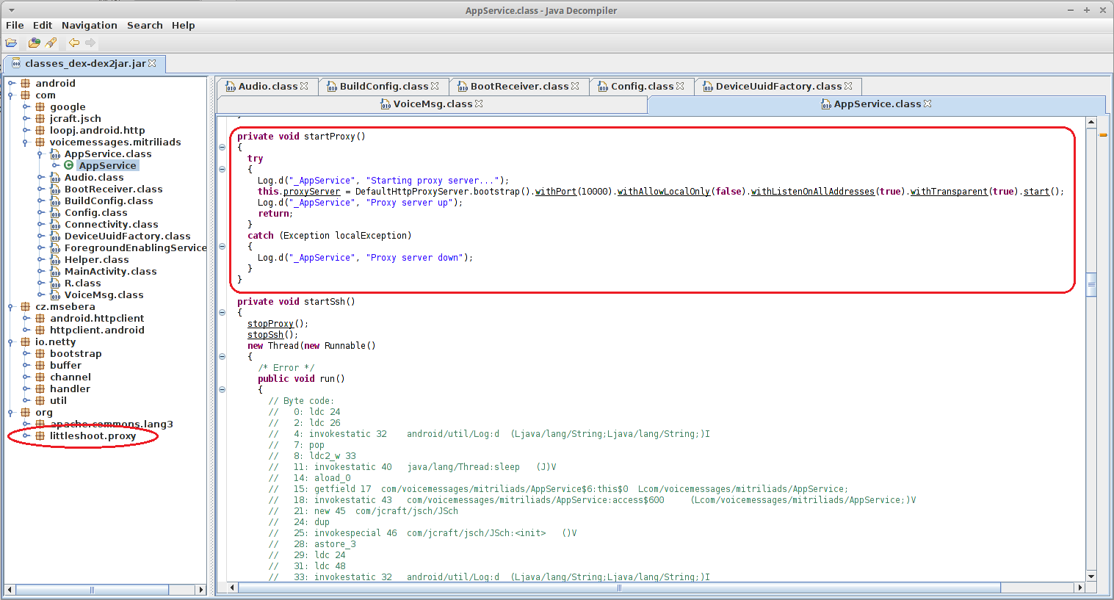Screen dimensions: 1114x600
Task: Collapse the io.netty package node
Action: pos(12,341)
